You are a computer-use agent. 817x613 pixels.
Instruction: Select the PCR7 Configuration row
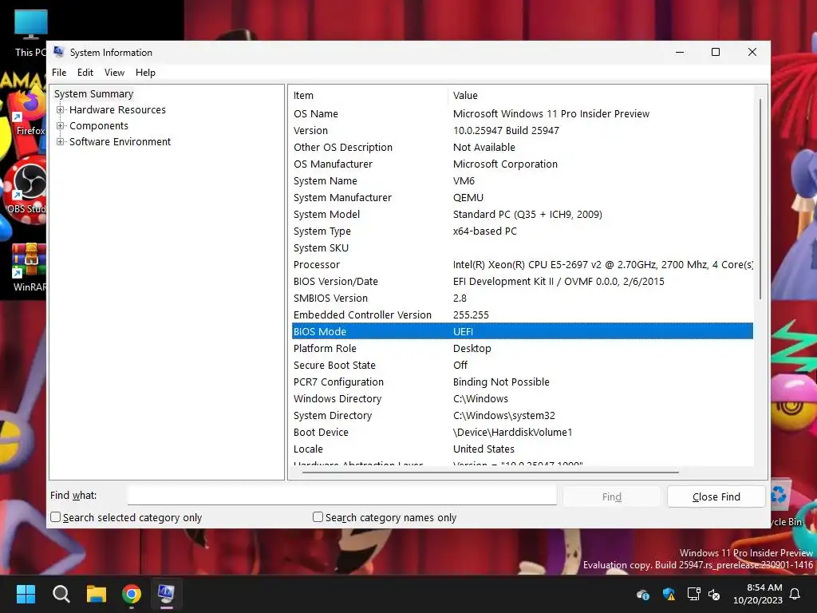pos(522,382)
